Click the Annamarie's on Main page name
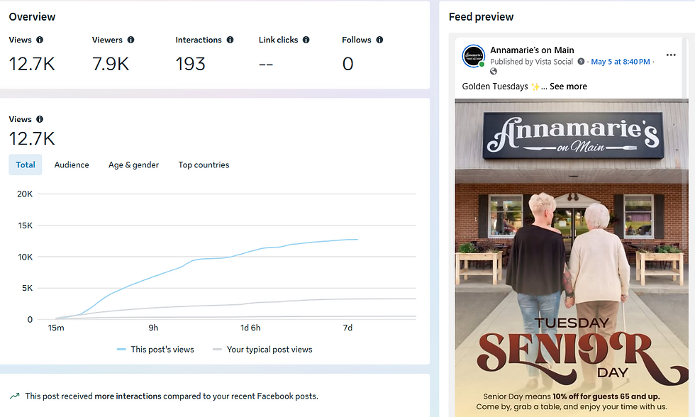Screen dimensions: 695x417 click(532, 50)
